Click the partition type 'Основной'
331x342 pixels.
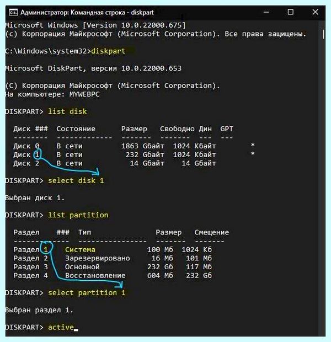click(82, 267)
